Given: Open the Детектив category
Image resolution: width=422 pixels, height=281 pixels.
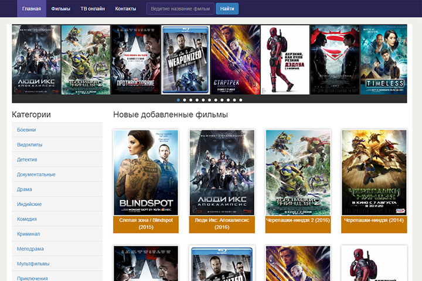Looking at the screenshot, I should (x=57, y=160).
